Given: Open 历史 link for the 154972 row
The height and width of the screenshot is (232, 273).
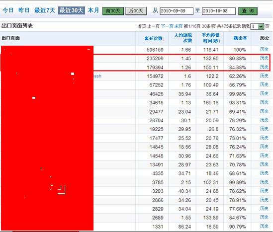Looking at the screenshot, I should point(264,76).
